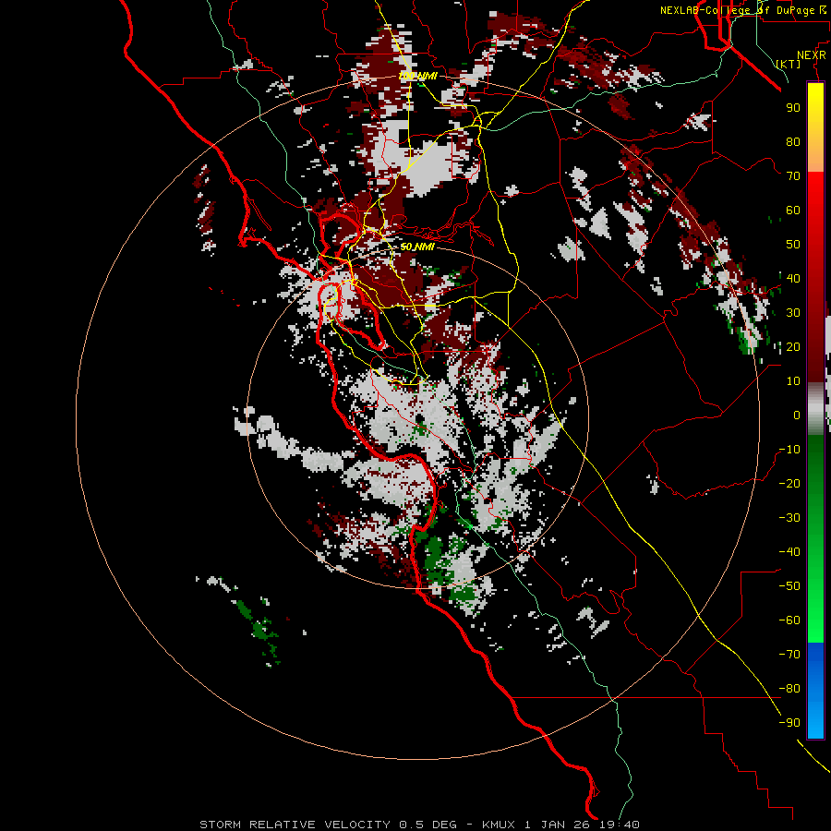Click the NEXR label at top right

point(812,55)
